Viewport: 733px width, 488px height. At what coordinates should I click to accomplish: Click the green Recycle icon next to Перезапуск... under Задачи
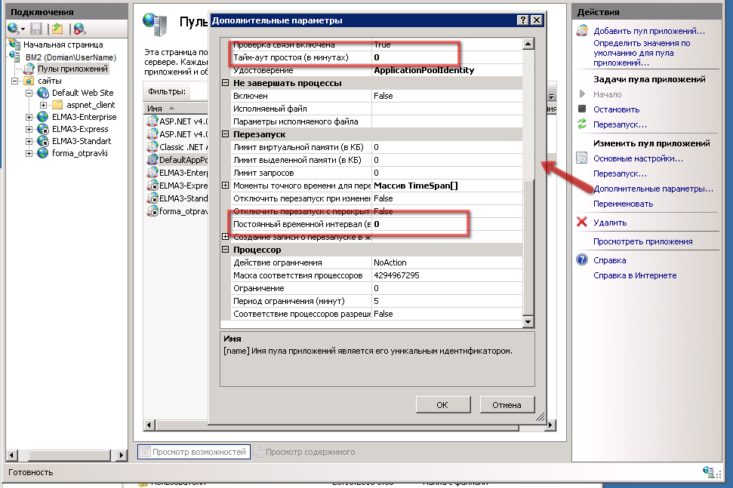581,124
